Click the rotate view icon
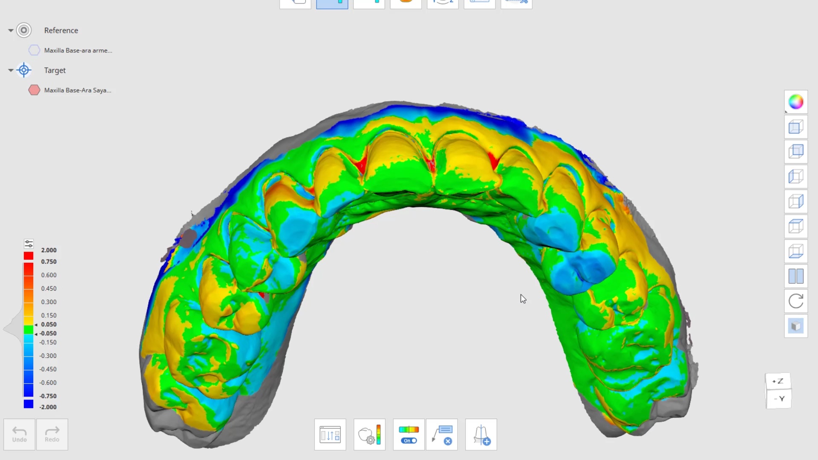Screen dimensions: 818x460 (x=795, y=301)
